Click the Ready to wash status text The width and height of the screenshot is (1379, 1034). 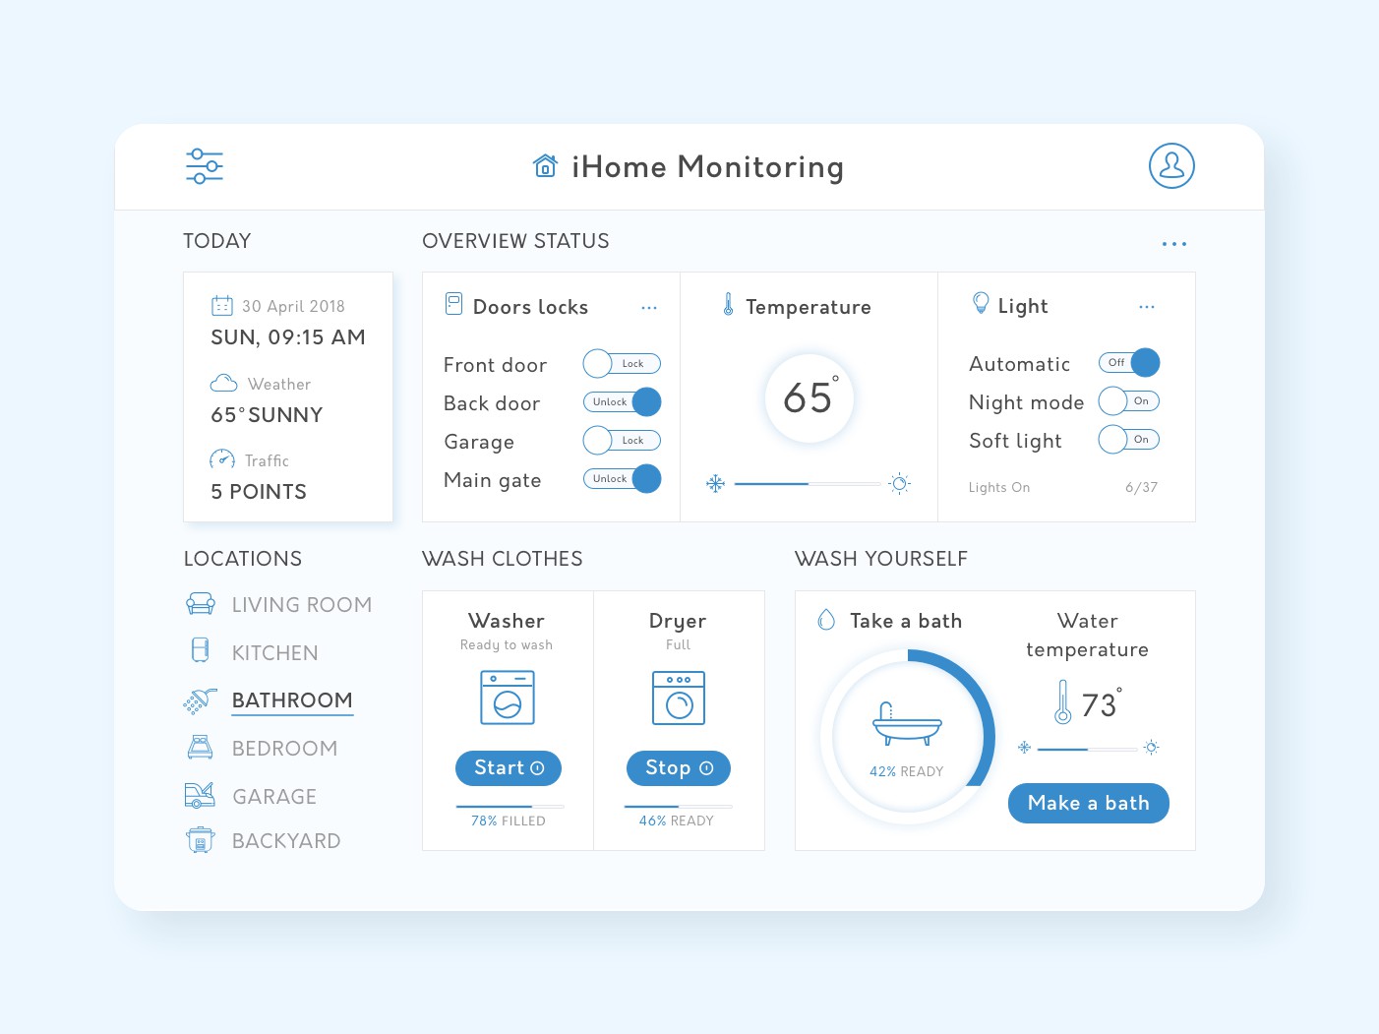tap(507, 645)
